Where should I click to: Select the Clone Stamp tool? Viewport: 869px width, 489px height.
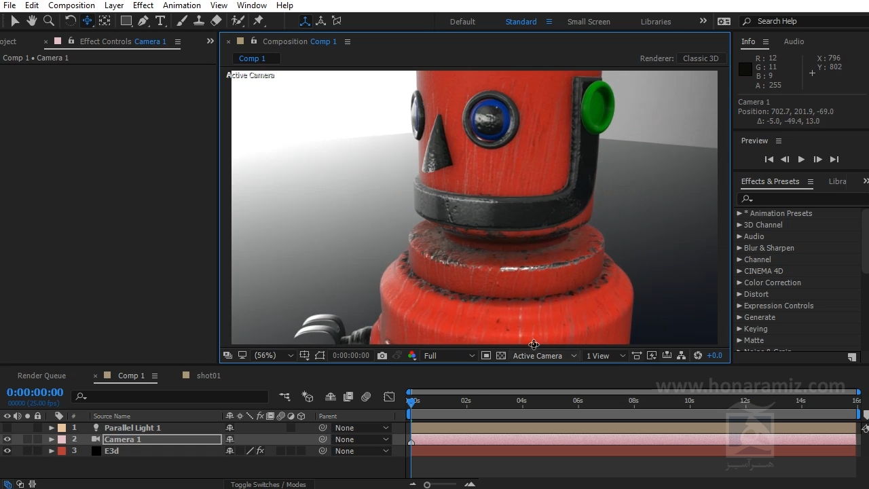point(199,21)
